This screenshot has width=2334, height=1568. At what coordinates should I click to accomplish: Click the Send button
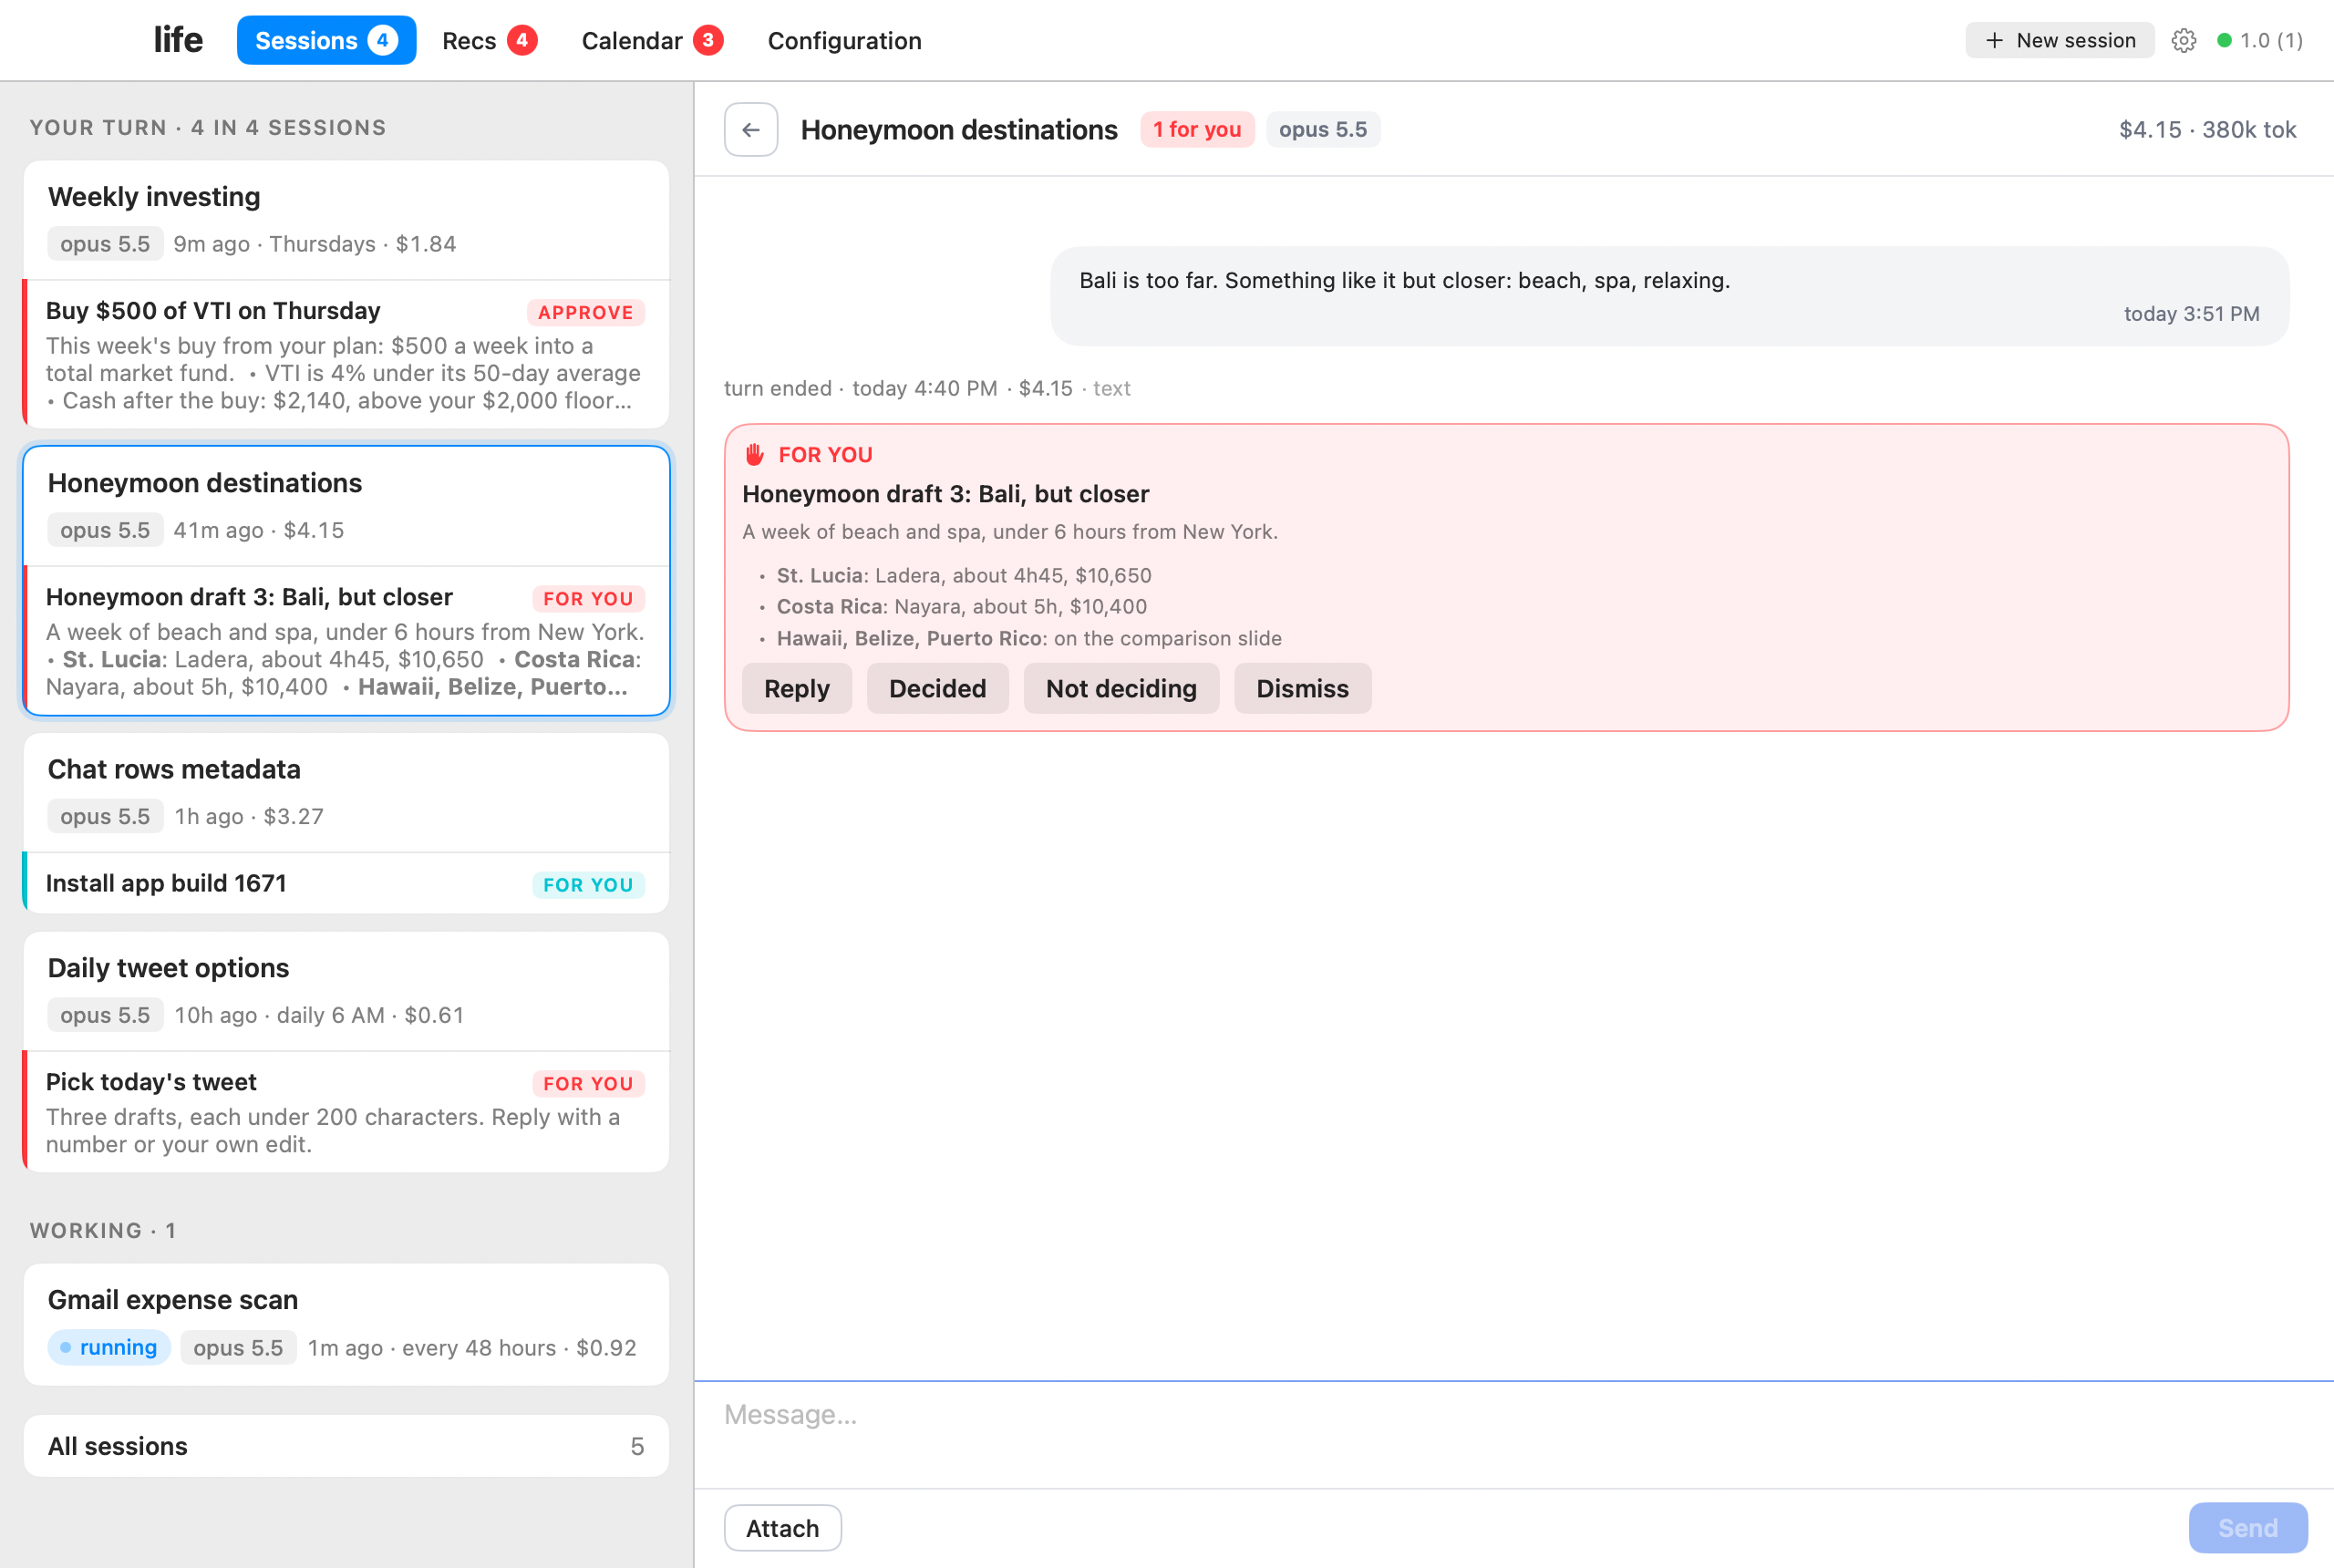pos(2249,1529)
